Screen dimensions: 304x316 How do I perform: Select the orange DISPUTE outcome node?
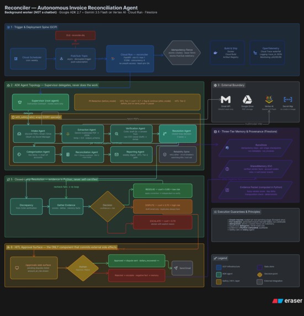[163, 206]
